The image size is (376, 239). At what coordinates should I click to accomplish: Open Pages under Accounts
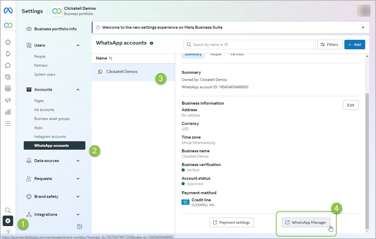39,101
